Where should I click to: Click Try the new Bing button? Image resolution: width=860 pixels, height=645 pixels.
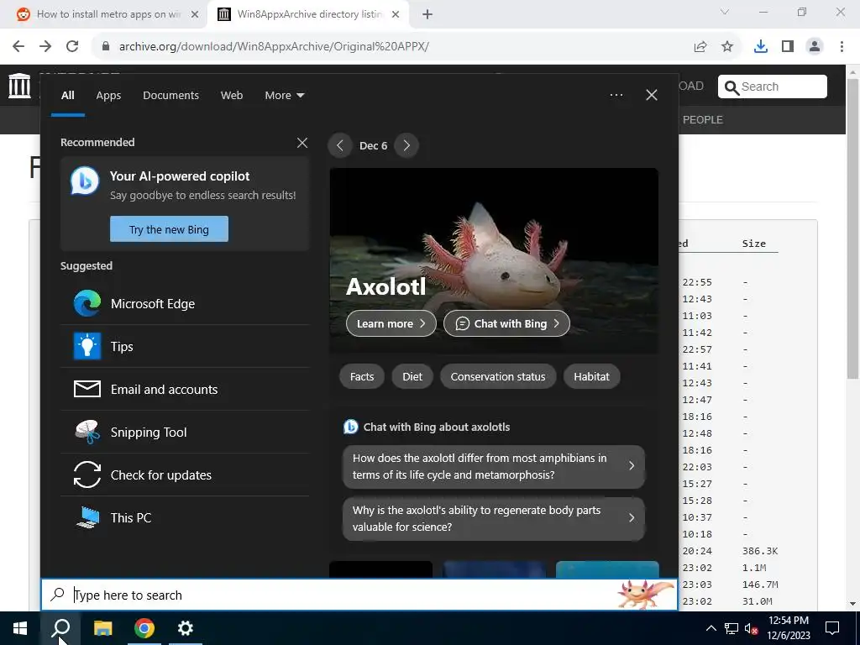point(169,229)
